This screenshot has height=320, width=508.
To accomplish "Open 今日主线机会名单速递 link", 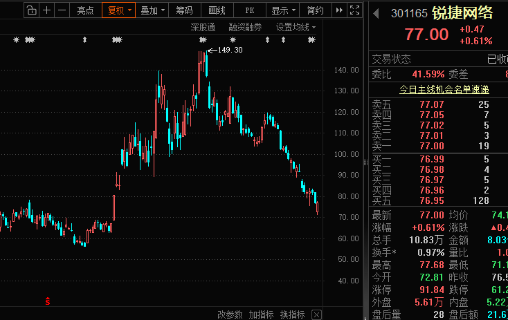I will click(444, 89).
